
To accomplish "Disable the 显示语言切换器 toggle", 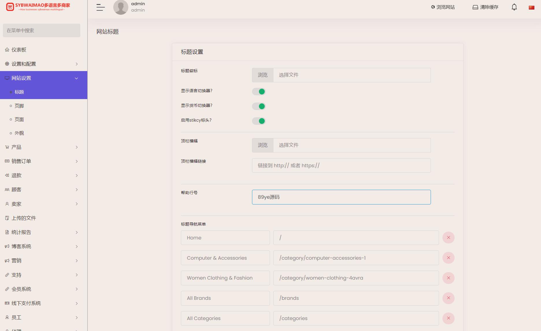I will [259, 92].
